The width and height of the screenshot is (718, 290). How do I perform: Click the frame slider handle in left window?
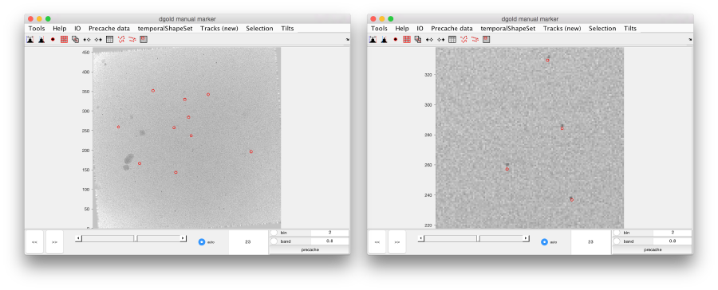point(136,238)
